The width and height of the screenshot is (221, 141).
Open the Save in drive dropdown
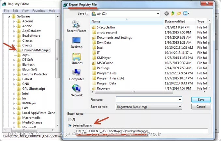158,14
